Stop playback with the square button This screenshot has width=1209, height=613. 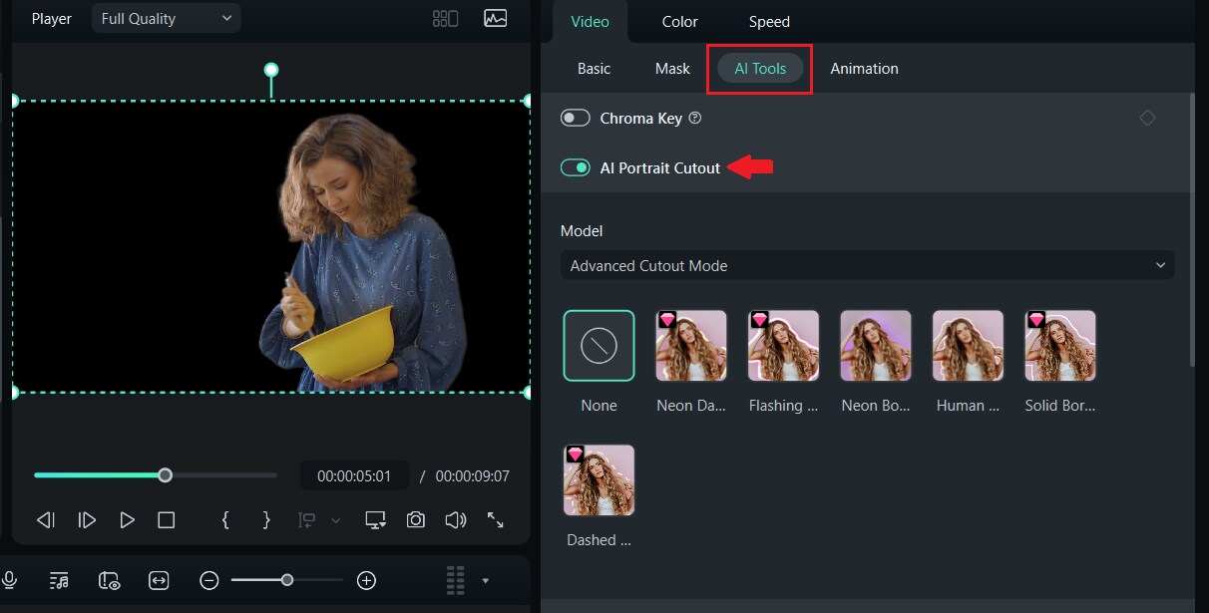pyautogui.click(x=167, y=519)
